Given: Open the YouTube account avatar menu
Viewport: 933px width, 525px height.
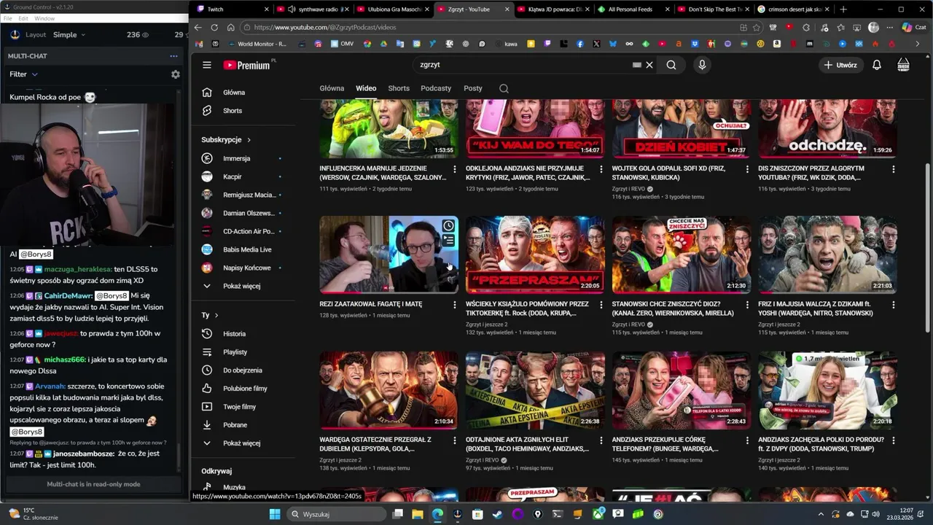Looking at the screenshot, I should [x=903, y=65].
